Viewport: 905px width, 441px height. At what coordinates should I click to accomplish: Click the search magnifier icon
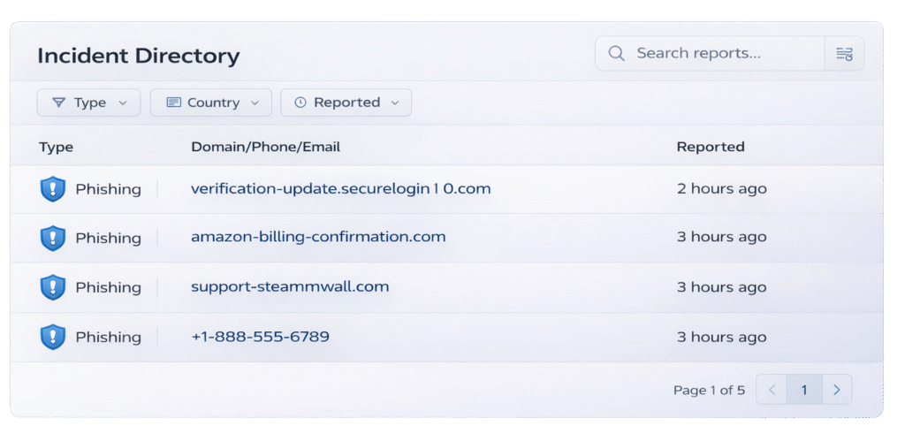click(616, 54)
